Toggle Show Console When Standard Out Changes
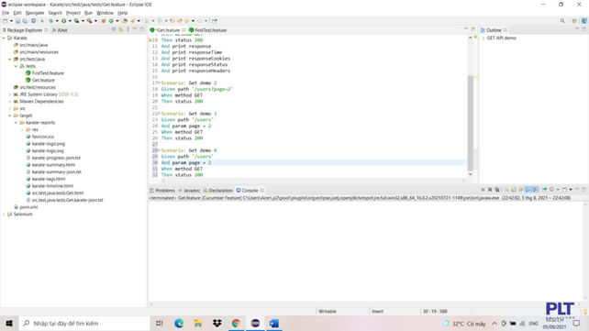The height and width of the screenshot is (331, 589). (528, 190)
